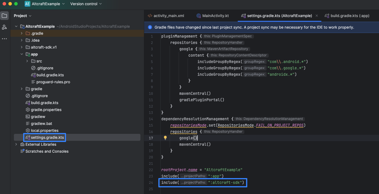Select the .gradle folder row
Viewport: 379px width, 194px height.
tap(77, 33)
